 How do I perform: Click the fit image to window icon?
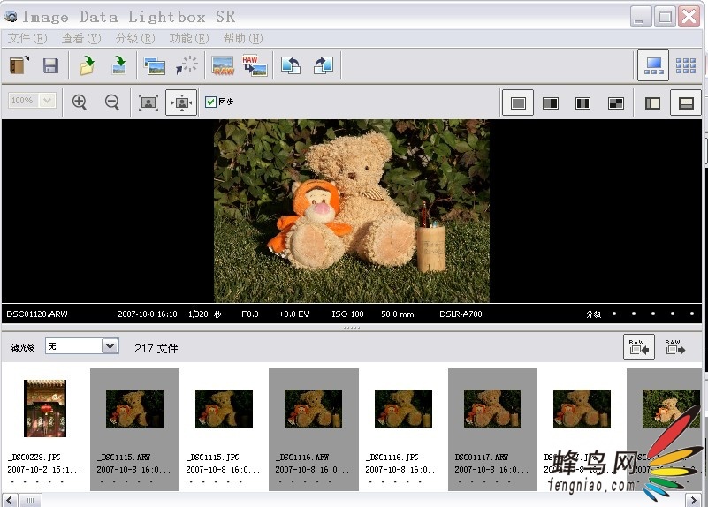tap(148, 102)
